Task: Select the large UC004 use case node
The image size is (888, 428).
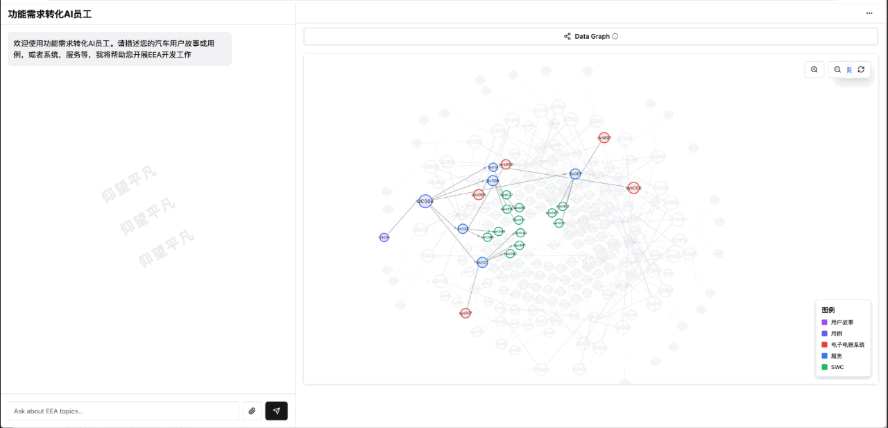Action: tap(425, 201)
